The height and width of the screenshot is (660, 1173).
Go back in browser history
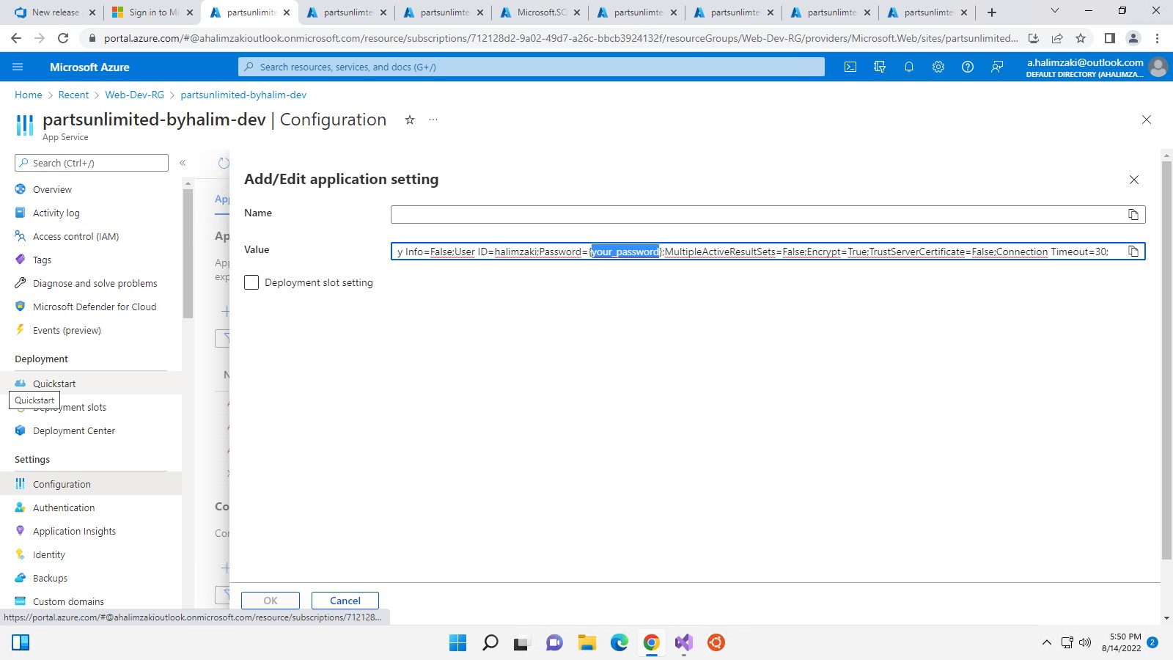(16, 38)
